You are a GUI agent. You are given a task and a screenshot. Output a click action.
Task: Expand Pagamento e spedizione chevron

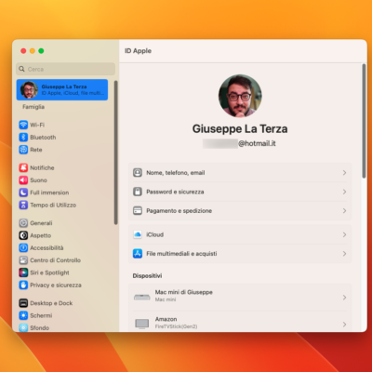344,211
